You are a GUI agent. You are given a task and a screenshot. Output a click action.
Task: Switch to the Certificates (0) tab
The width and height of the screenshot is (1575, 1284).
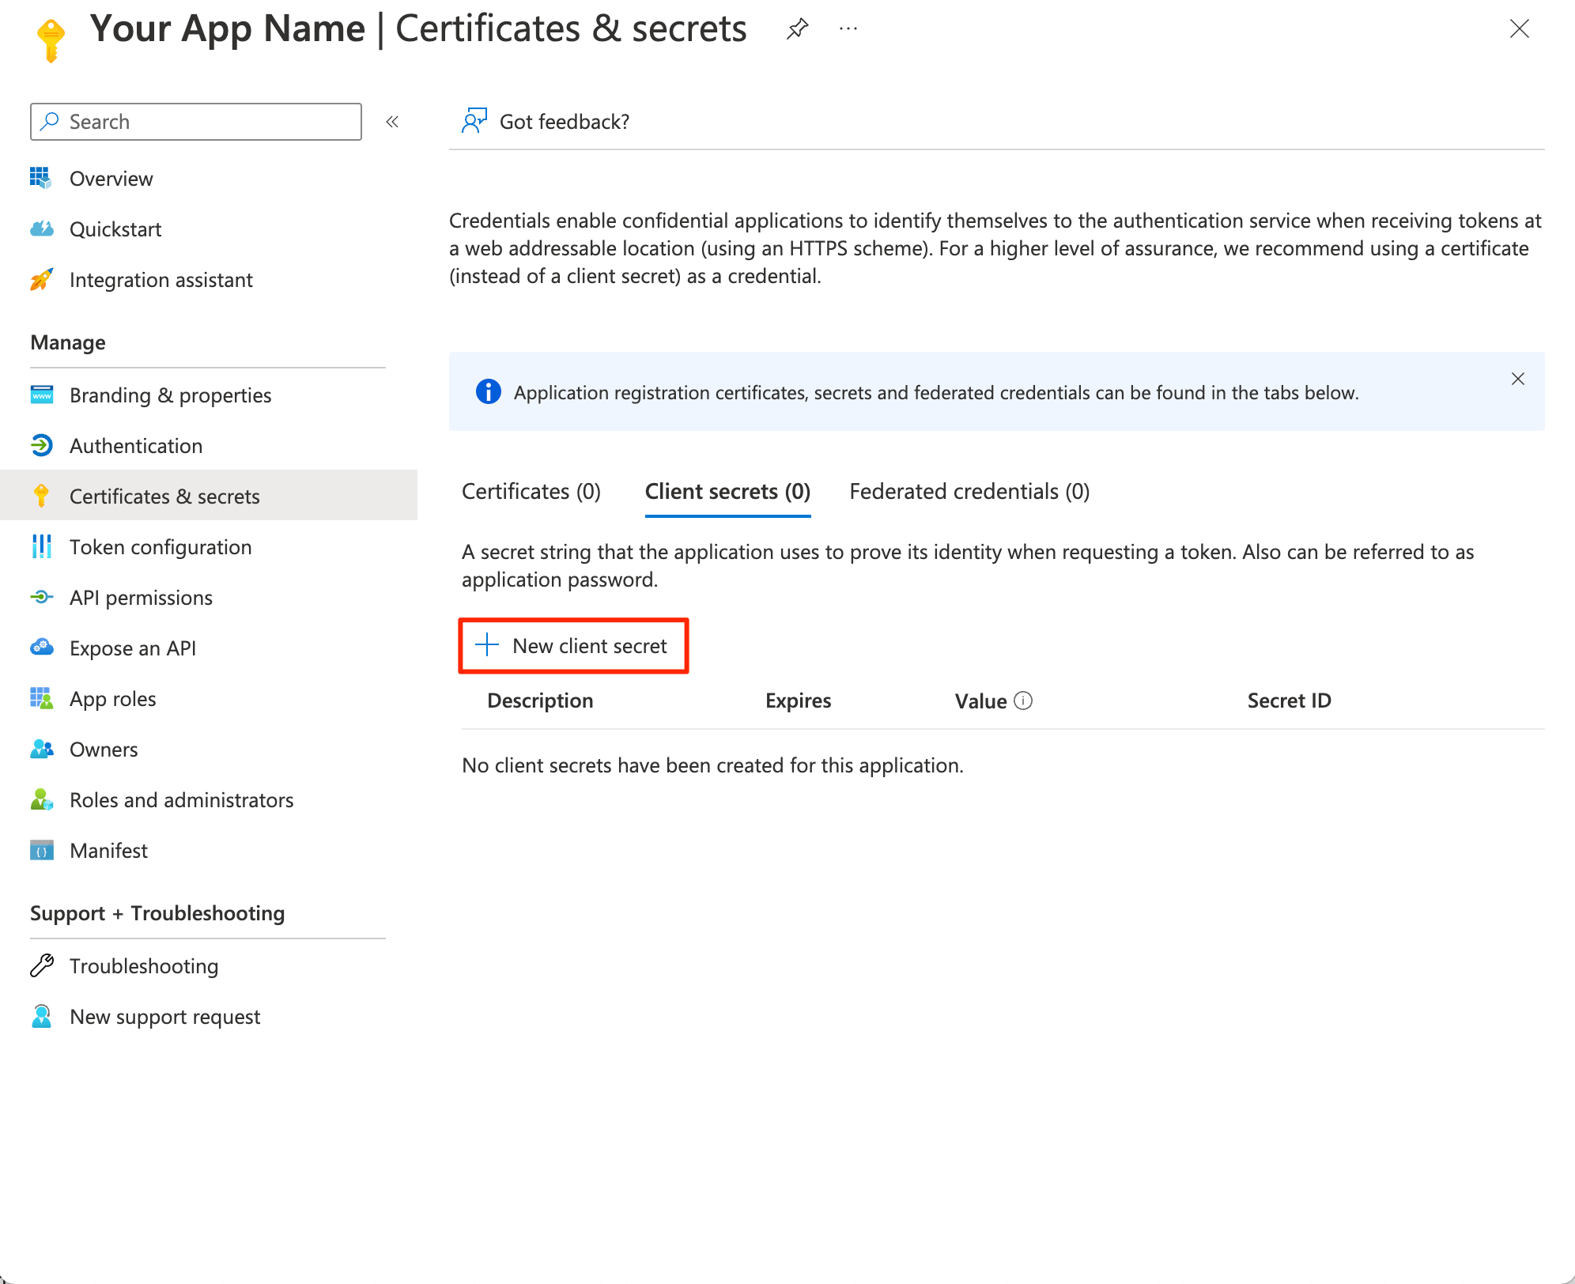point(531,492)
